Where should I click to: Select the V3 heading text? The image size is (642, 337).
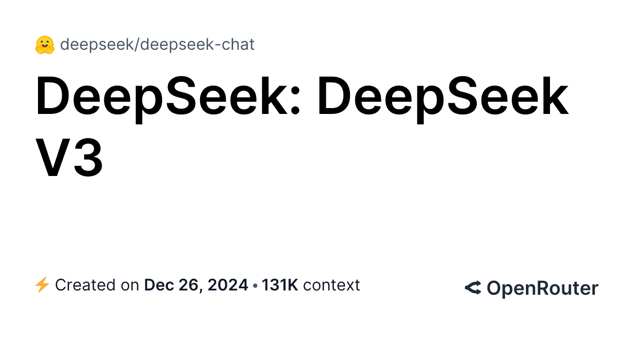click(x=70, y=157)
